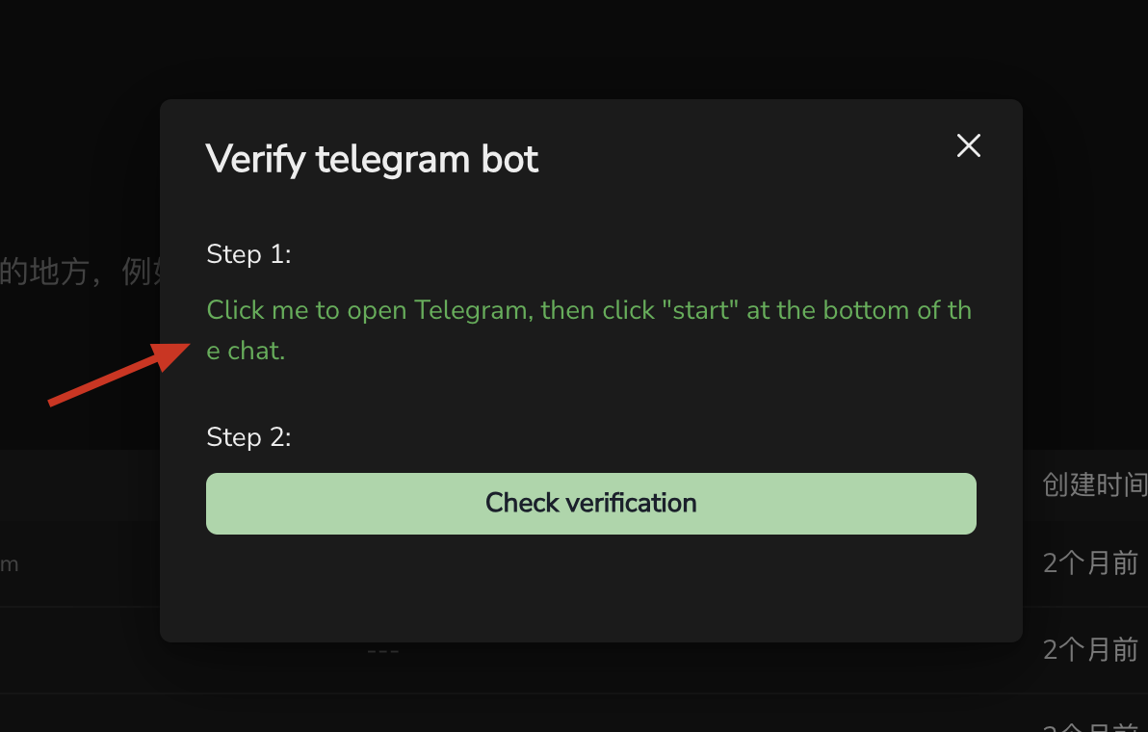The height and width of the screenshot is (732, 1148).
Task: Click empty dialog area below Check verification
Action: click(x=590, y=588)
